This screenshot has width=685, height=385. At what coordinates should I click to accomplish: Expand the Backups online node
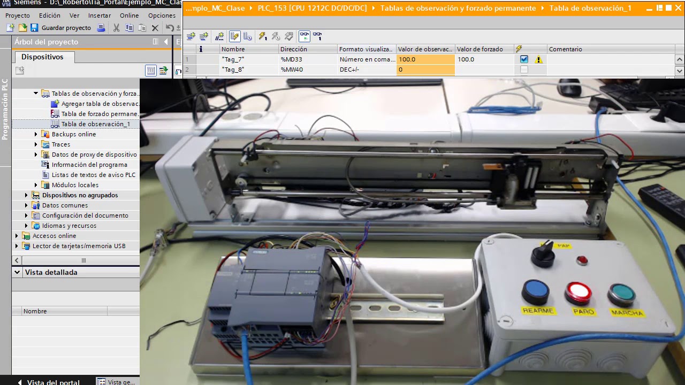[x=36, y=134]
